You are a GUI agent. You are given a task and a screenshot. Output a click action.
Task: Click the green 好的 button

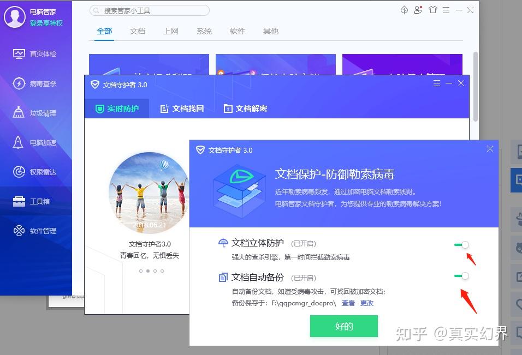[344, 326]
